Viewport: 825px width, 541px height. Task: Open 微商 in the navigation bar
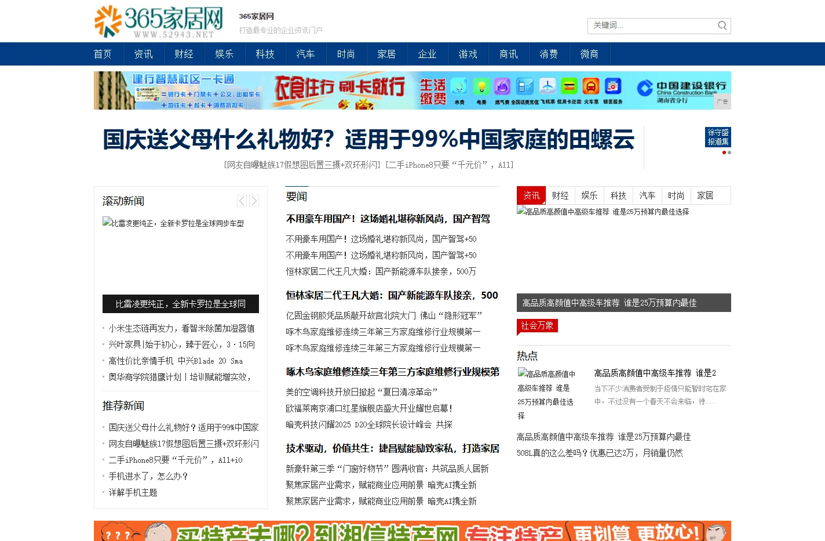(x=589, y=54)
